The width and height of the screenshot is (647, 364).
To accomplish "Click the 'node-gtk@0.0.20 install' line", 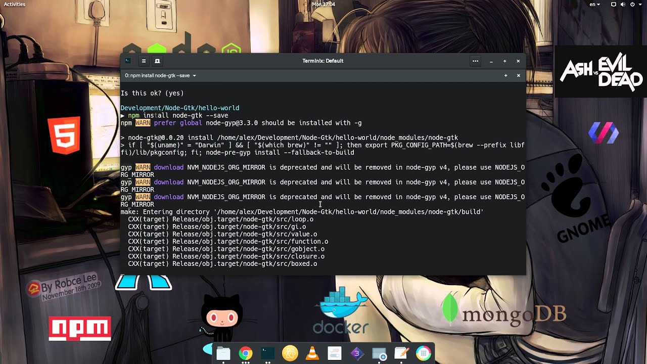I will tap(289, 138).
